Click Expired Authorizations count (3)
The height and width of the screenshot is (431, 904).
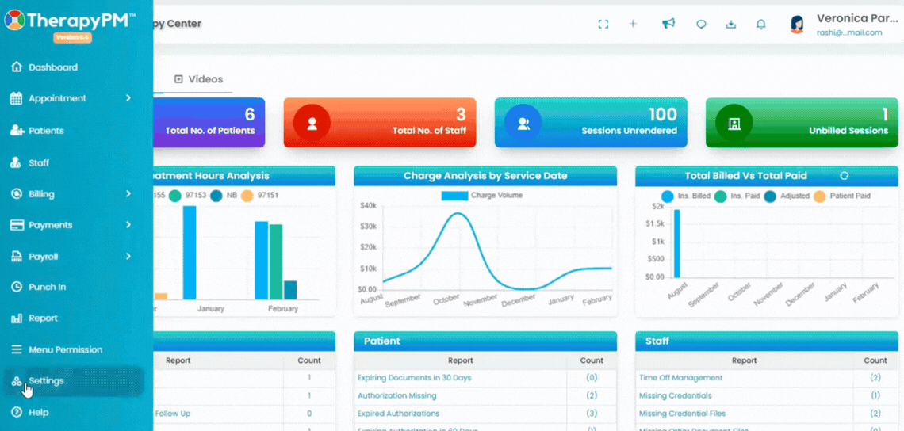point(592,413)
